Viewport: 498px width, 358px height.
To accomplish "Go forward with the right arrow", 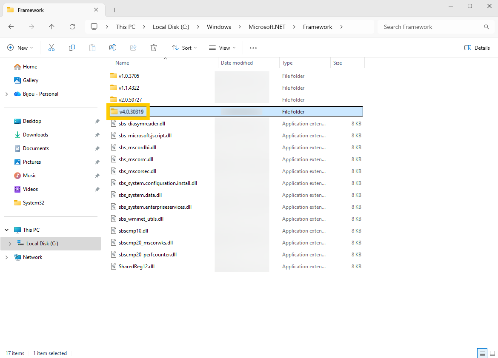I will point(31,27).
